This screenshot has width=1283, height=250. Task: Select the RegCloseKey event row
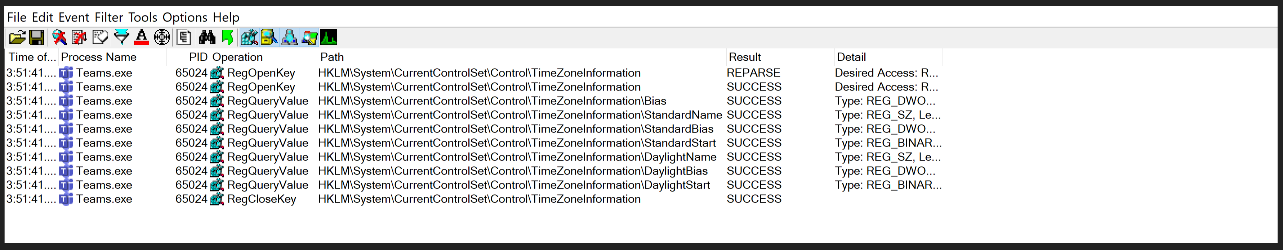tap(262, 199)
